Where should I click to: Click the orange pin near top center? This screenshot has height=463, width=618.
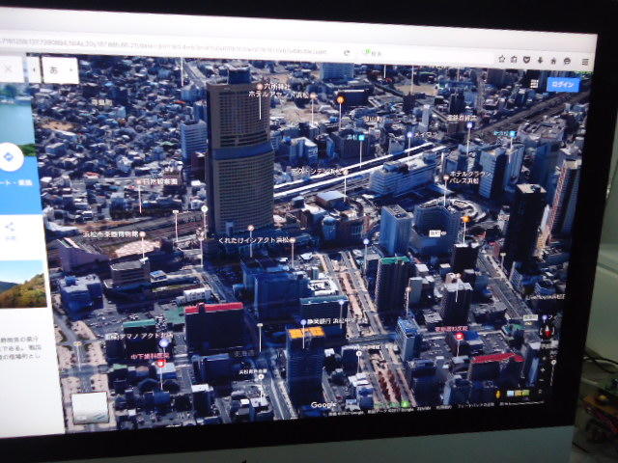340,100
